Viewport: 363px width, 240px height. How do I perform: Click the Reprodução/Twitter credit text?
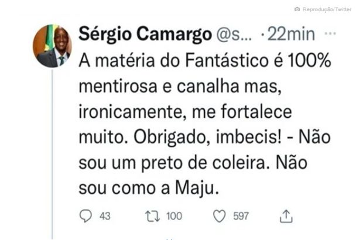click(x=327, y=9)
